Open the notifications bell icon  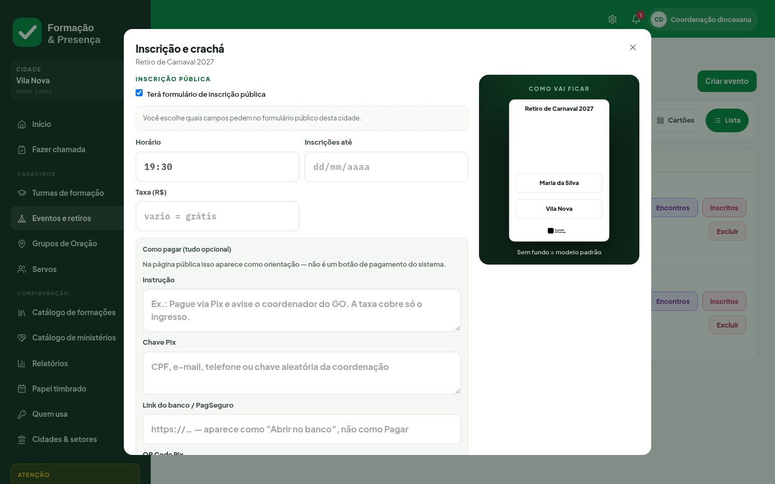(x=636, y=19)
